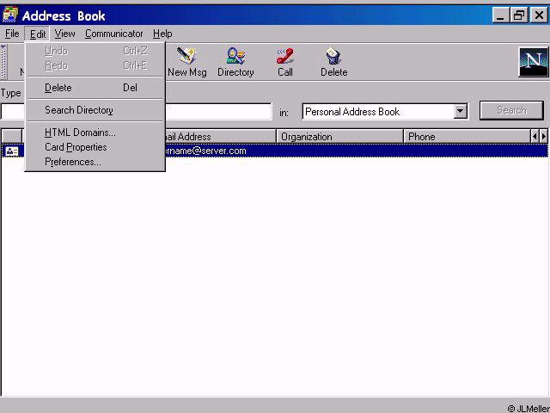Screen dimensions: 550x413
Task: Expand the Personal Address Book dropdown
Action: 460,112
